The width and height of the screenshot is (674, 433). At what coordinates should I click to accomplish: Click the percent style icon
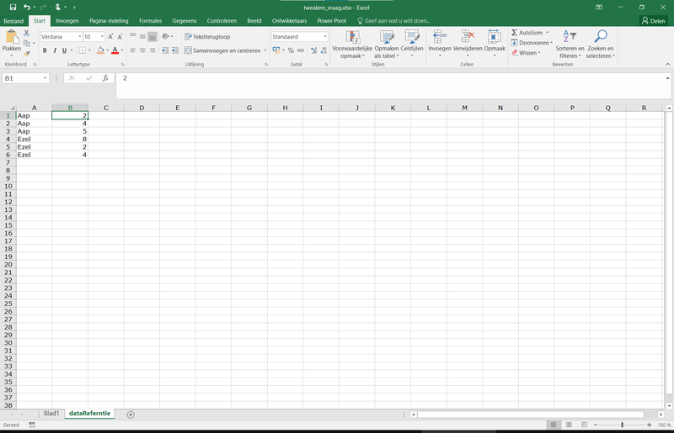point(291,50)
